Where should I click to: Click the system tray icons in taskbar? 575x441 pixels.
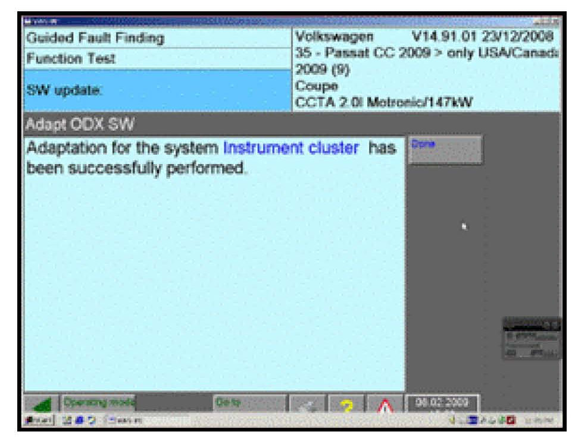(485, 421)
